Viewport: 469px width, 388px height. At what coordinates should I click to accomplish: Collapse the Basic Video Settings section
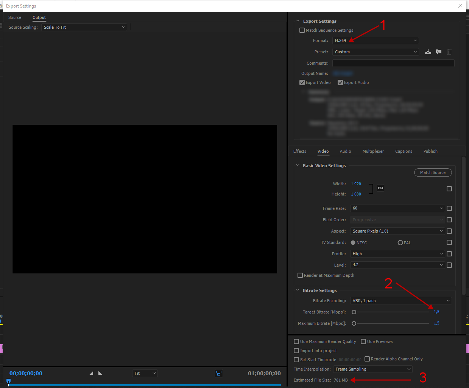298,166
